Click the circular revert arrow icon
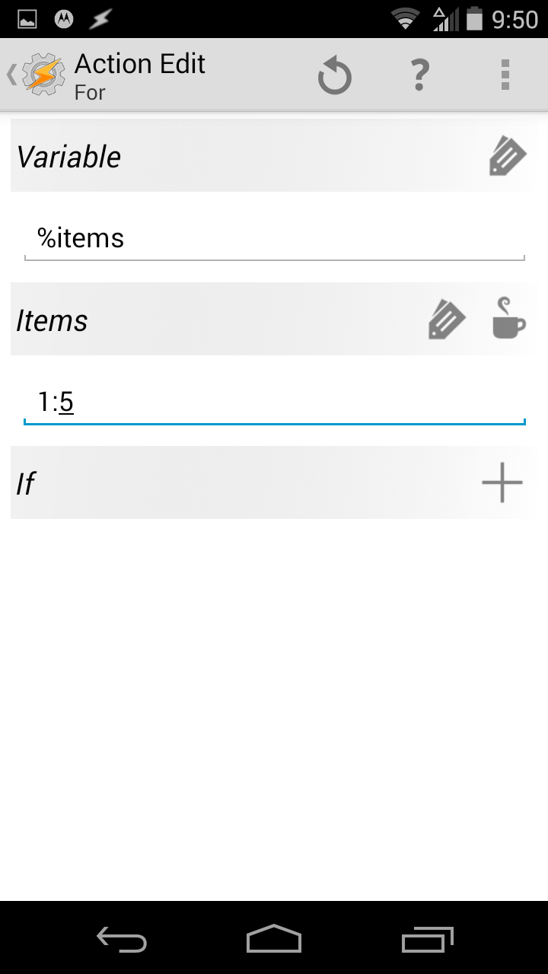 (334, 76)
